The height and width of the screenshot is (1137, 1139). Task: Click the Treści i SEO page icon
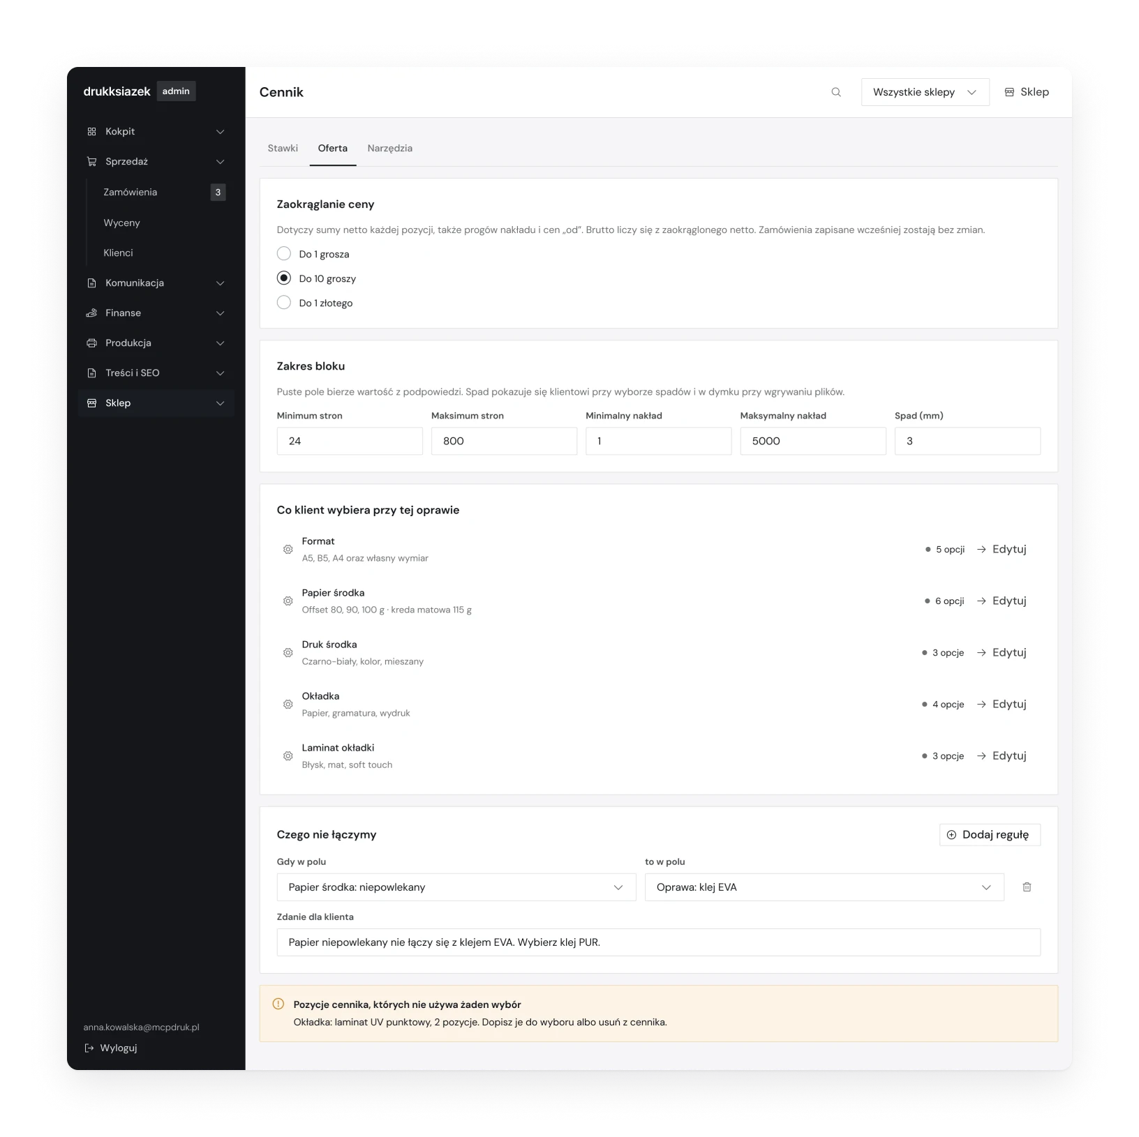91,372
